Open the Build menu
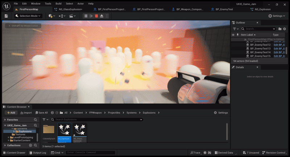Viewport: 290px width, 157px height. click(x=58, y=4)
